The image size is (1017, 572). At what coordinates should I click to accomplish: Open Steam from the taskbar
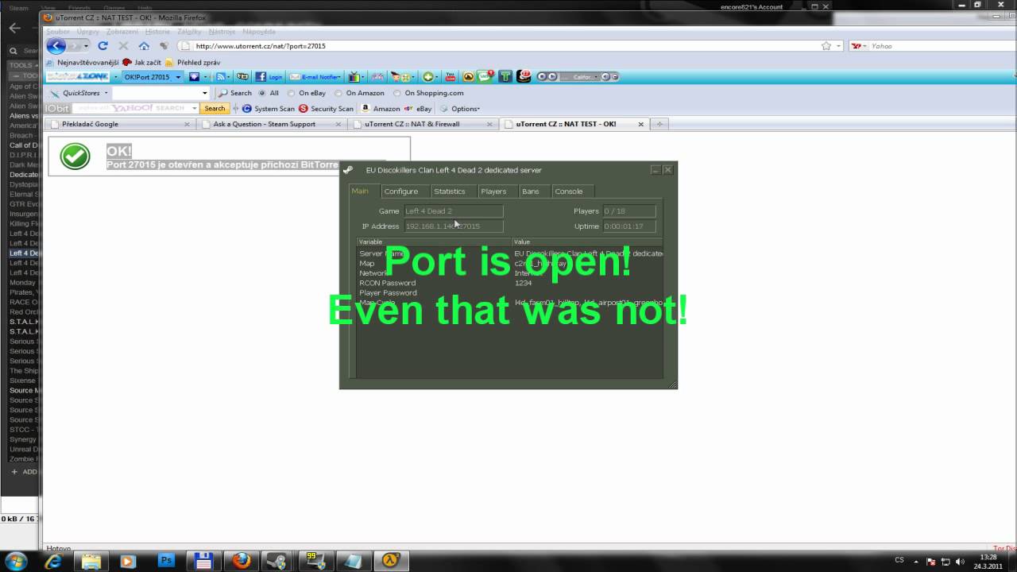coord(277,561)
